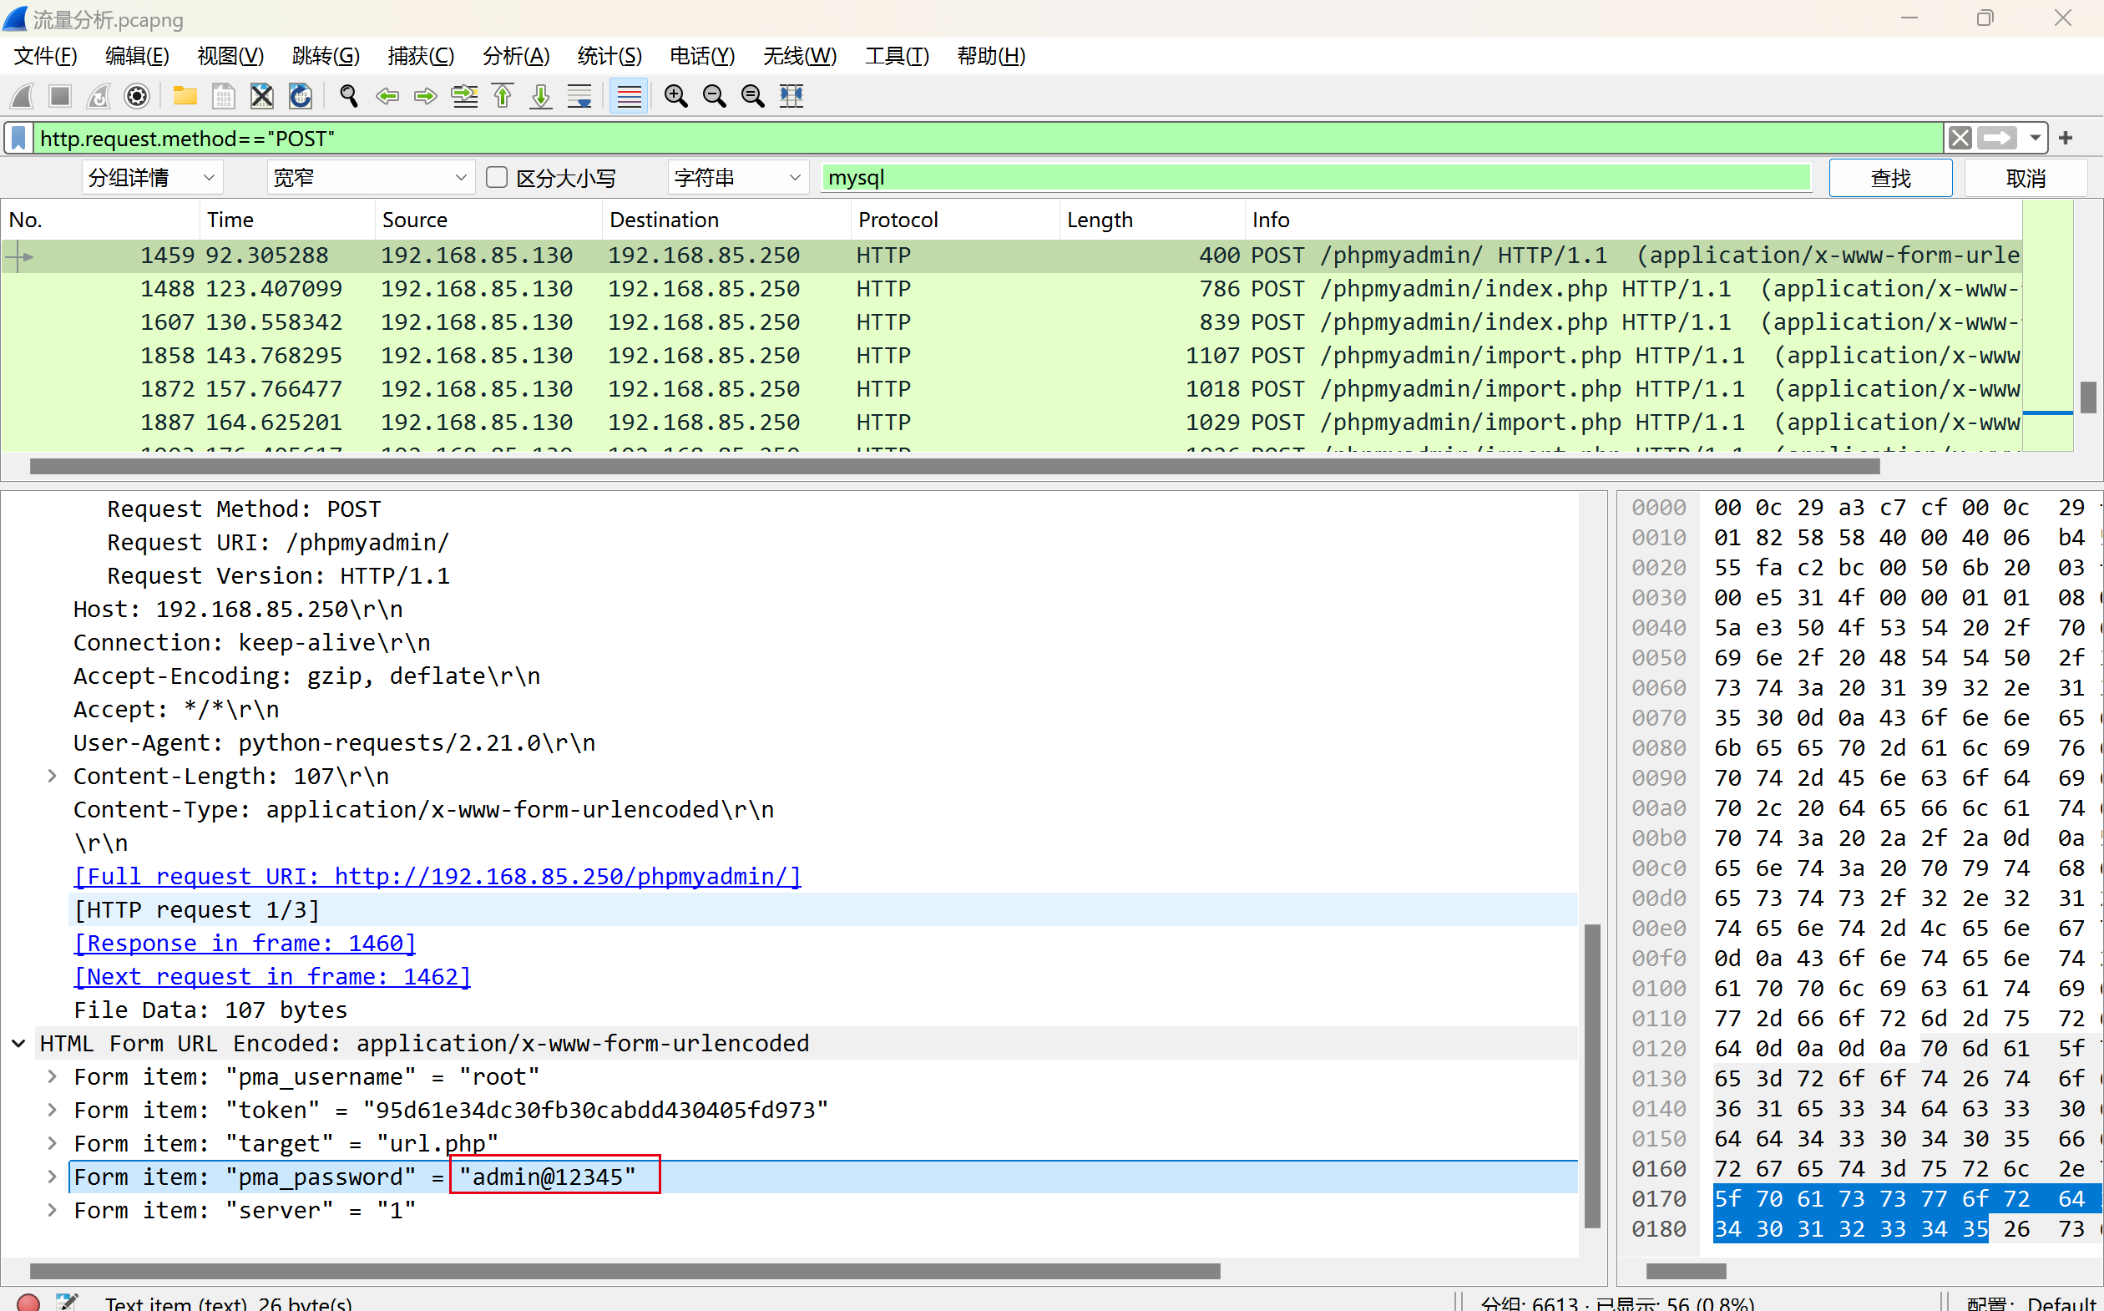The image size is (2104, 1311).
Task: Click the packet list horizontal scrollbar
Action: (954, 467)
